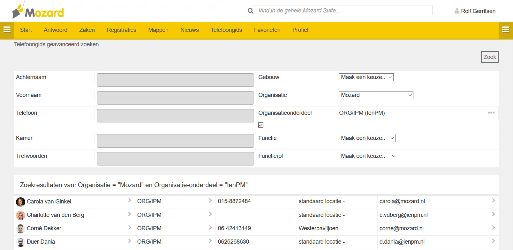Open the Gebouw dropdown
Image resolution: width=513 pixels, height=250 pixels.
click(x=366, y=77)
